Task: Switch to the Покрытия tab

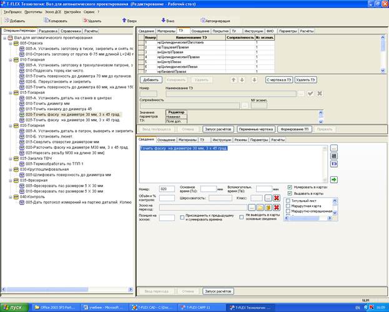Action: (x=220, y=31)
